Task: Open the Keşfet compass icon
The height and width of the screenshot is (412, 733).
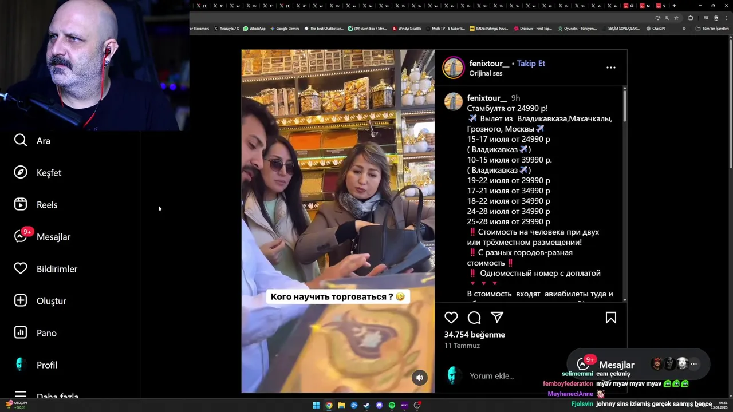Action: pos(21,172)
